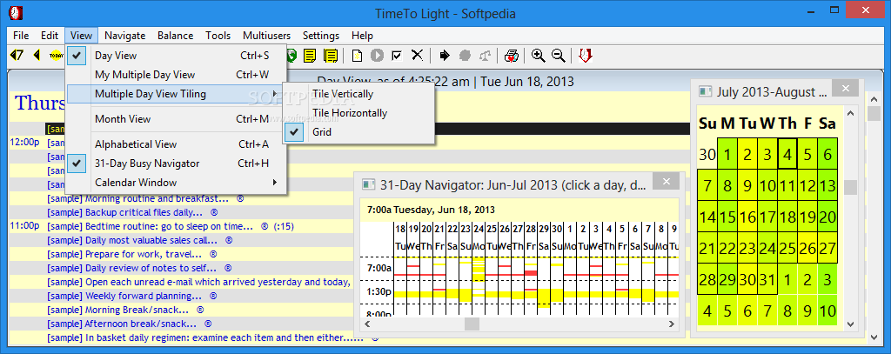The image size is (891, 354).
Task: Choose Month View from the menu
Action: [x=176, y=119]
